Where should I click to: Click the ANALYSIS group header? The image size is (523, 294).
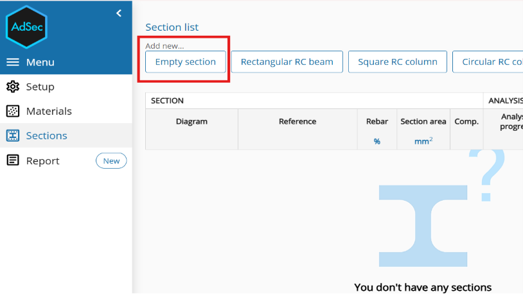(x=506, y=101)
